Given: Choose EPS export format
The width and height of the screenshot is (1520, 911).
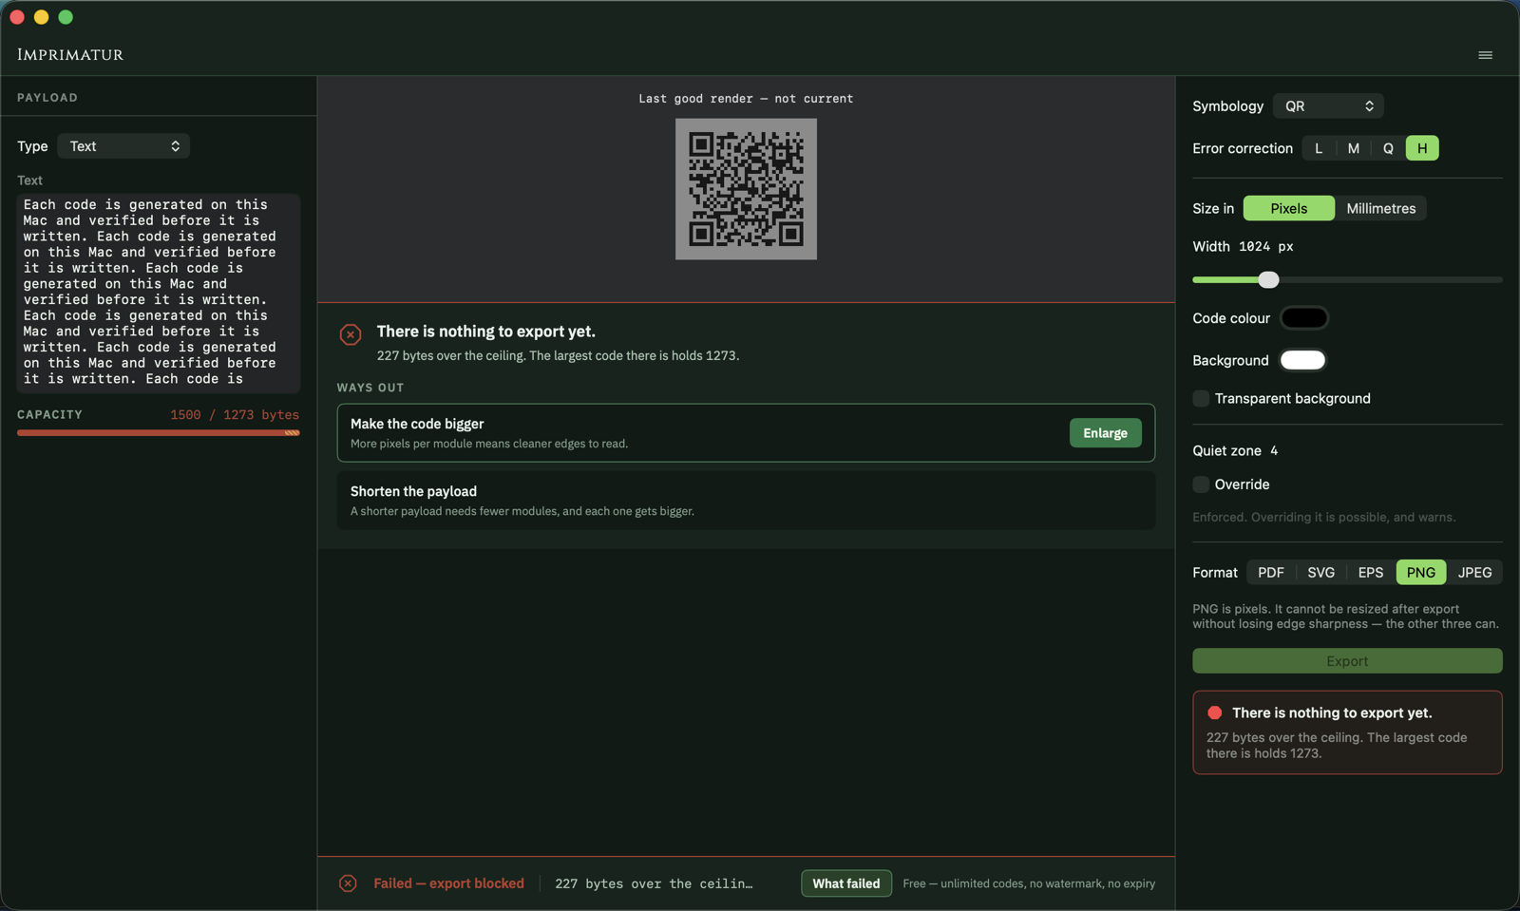Looking at the screenshot, I should point(1370,572).
